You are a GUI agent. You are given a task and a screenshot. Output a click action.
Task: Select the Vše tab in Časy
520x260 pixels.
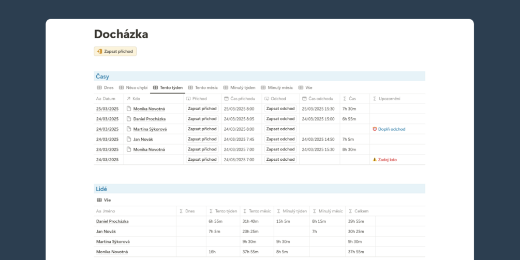tap(305, 88)
